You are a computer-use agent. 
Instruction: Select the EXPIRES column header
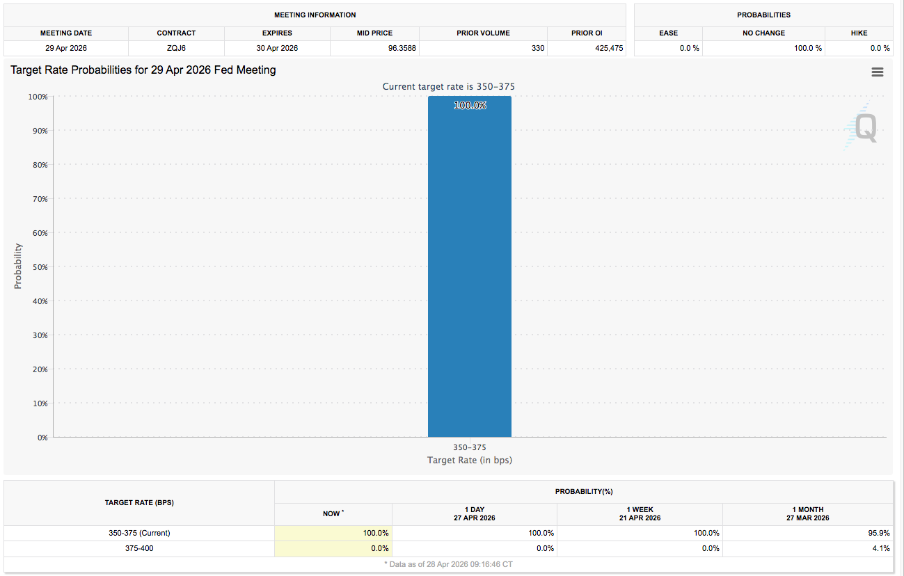[277, 33]
